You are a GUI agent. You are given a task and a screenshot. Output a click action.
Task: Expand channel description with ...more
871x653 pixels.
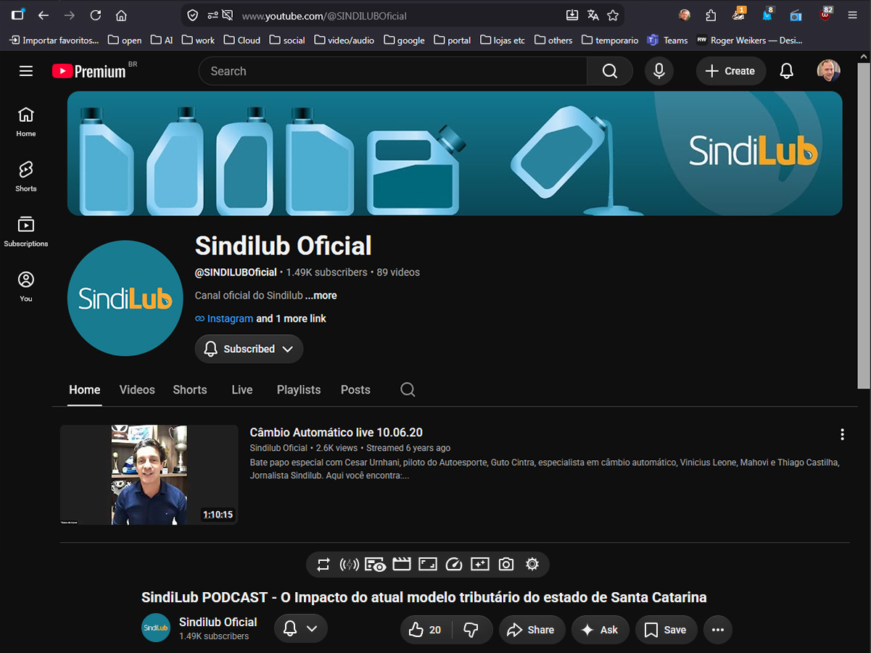coord(321,296)
